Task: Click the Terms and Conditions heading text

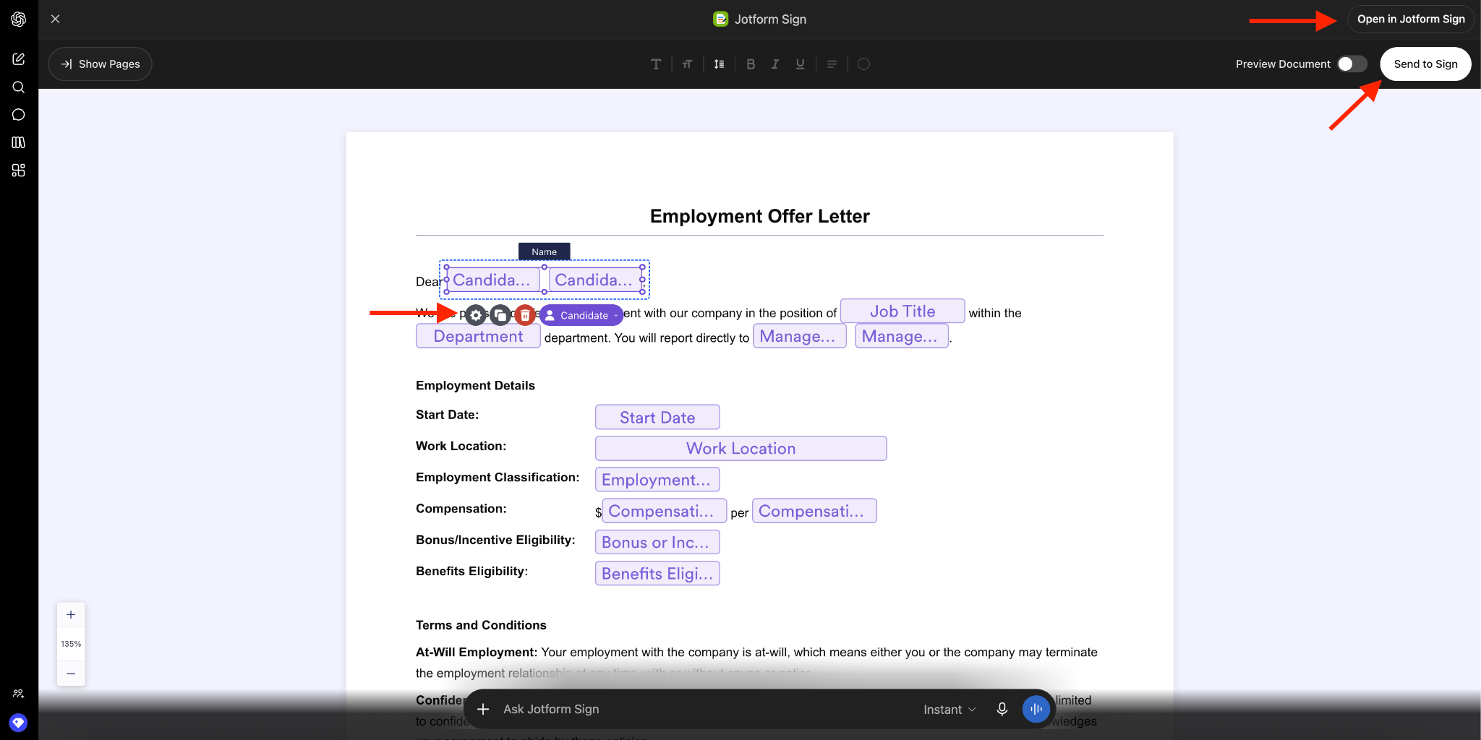Action: 481,625
